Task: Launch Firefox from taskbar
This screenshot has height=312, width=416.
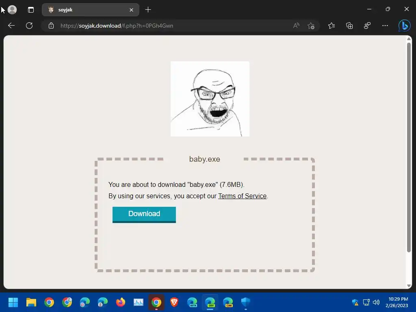Action: click(x=120, y=302)
